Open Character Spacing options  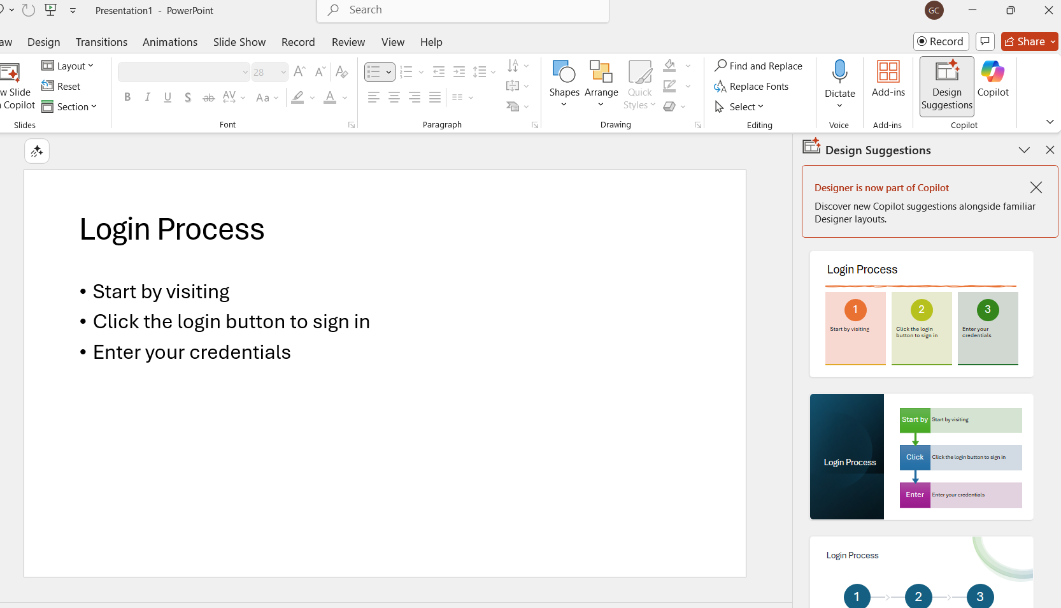point(234,98)
